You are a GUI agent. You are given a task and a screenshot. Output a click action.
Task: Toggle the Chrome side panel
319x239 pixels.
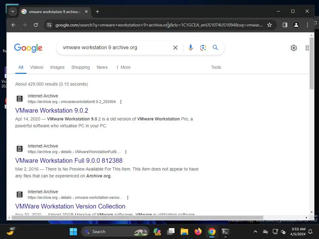pos(285,25)
